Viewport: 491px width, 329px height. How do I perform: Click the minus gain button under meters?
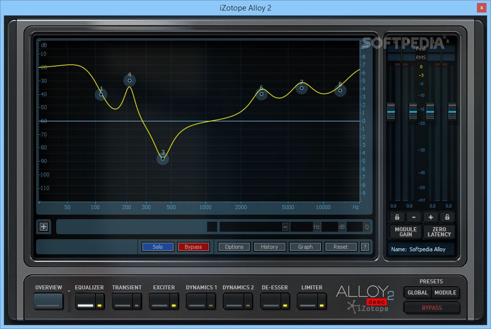414,217
